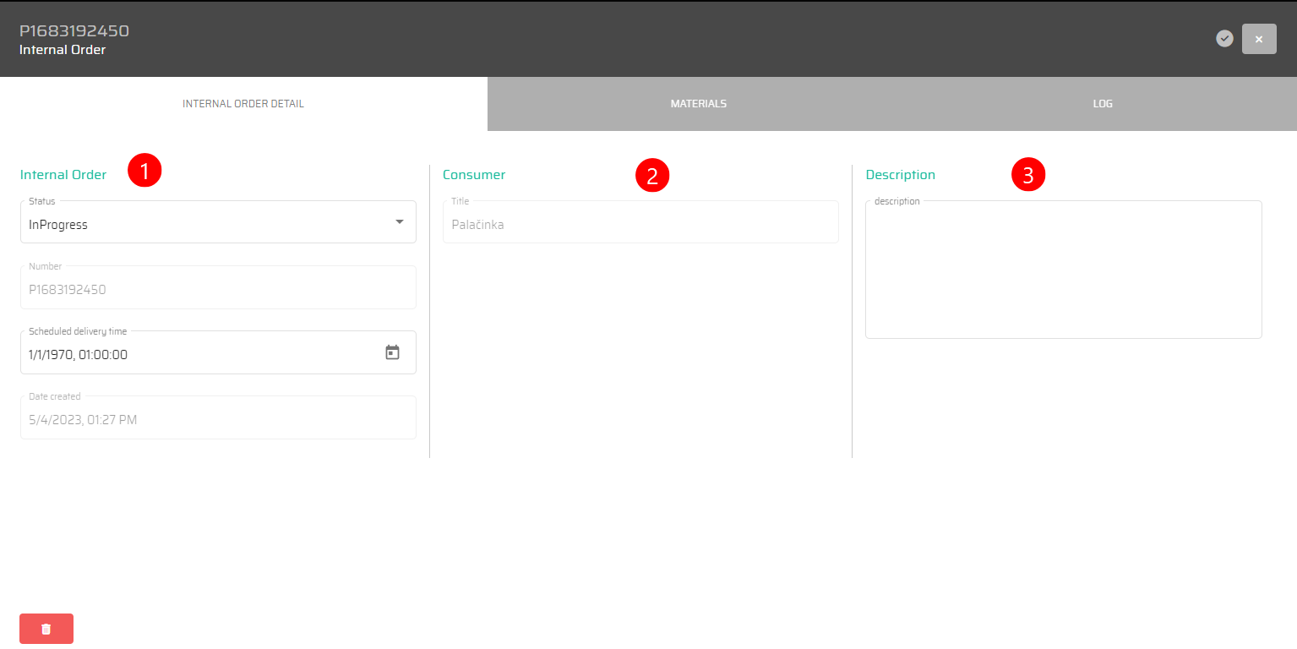
Task: Click the Consumer section heading
Action: pos(474,175)
